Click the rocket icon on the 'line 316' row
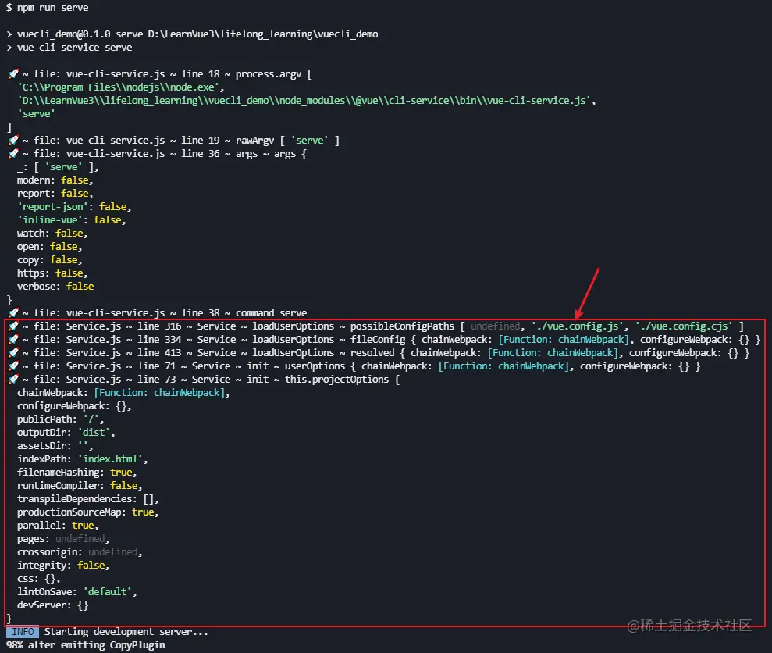Screen dimensions: 772x653 pyautogui.click(x=13, y=326)
